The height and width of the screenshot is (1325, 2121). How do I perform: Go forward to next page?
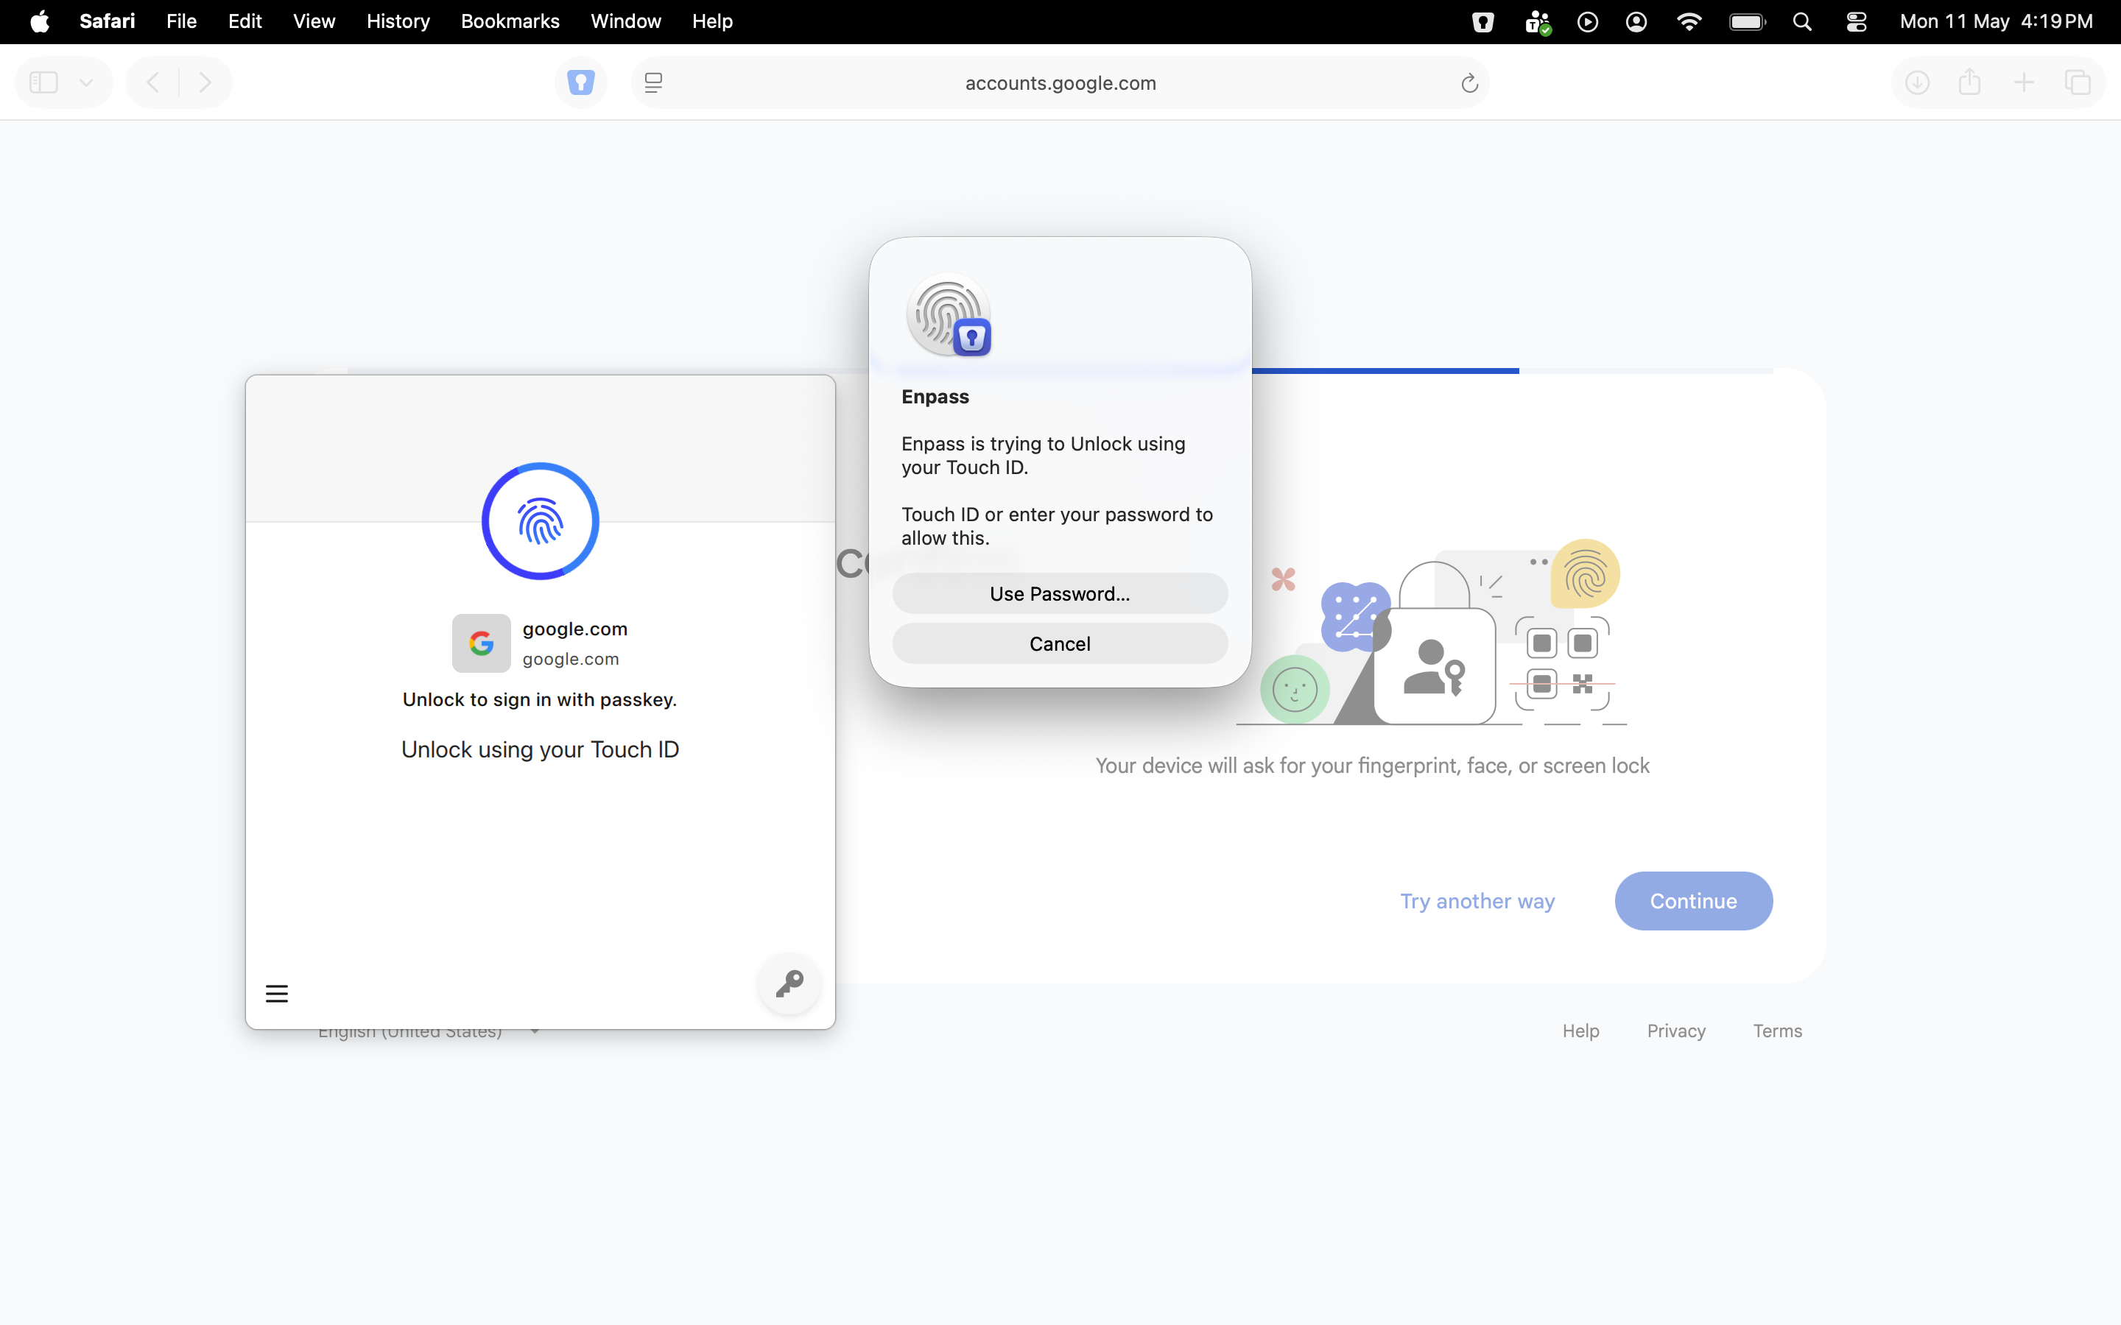click(x=205, y=82)
